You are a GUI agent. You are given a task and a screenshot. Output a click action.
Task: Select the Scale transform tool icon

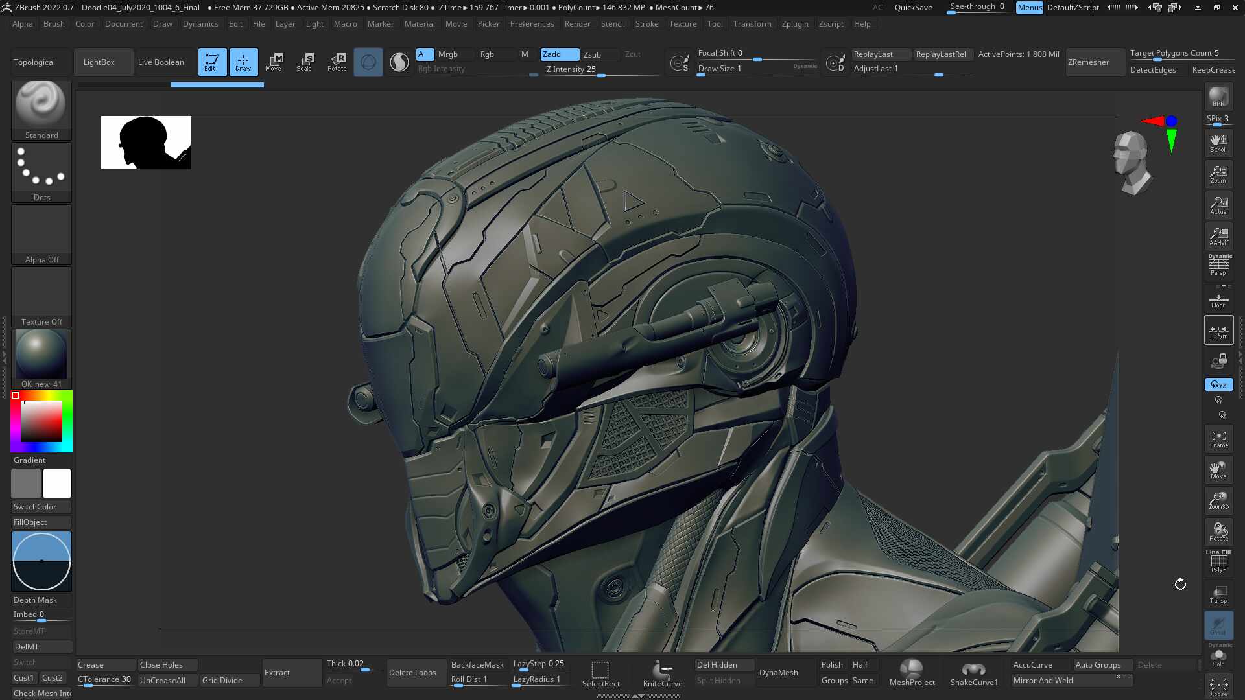tap(305, 62)
